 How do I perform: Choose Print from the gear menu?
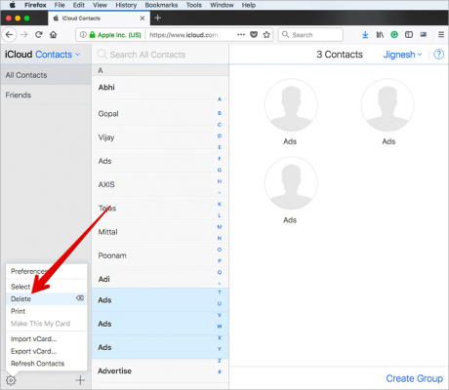(x=47, y=311)
